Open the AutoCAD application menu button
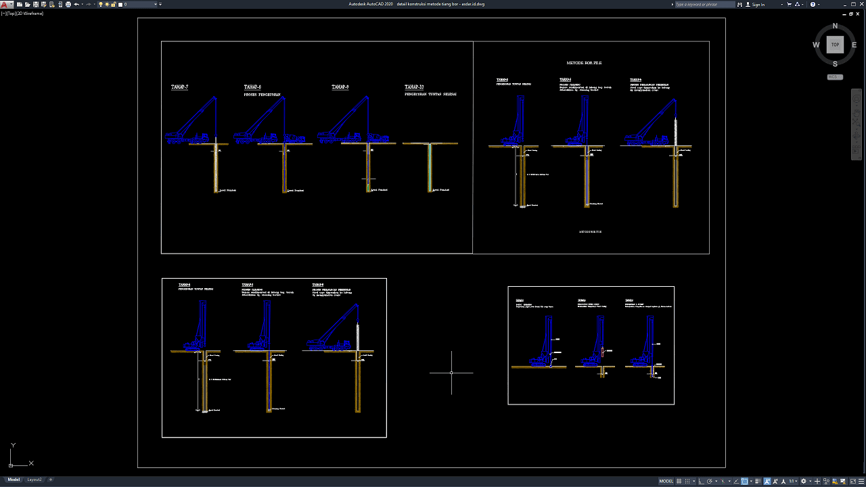 point(6,4)
